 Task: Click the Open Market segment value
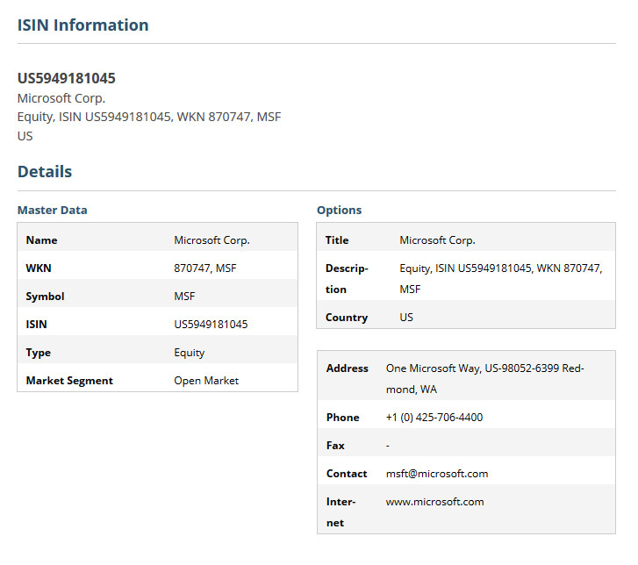point(206,381)
